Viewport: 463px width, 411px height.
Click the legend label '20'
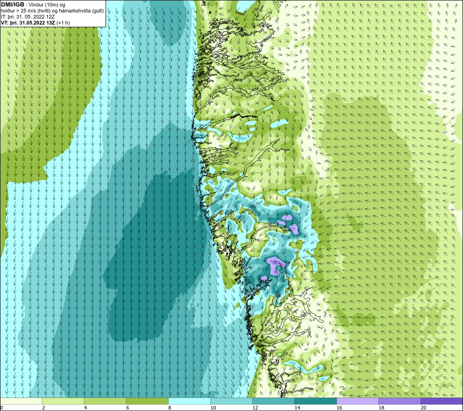[424, 408]
